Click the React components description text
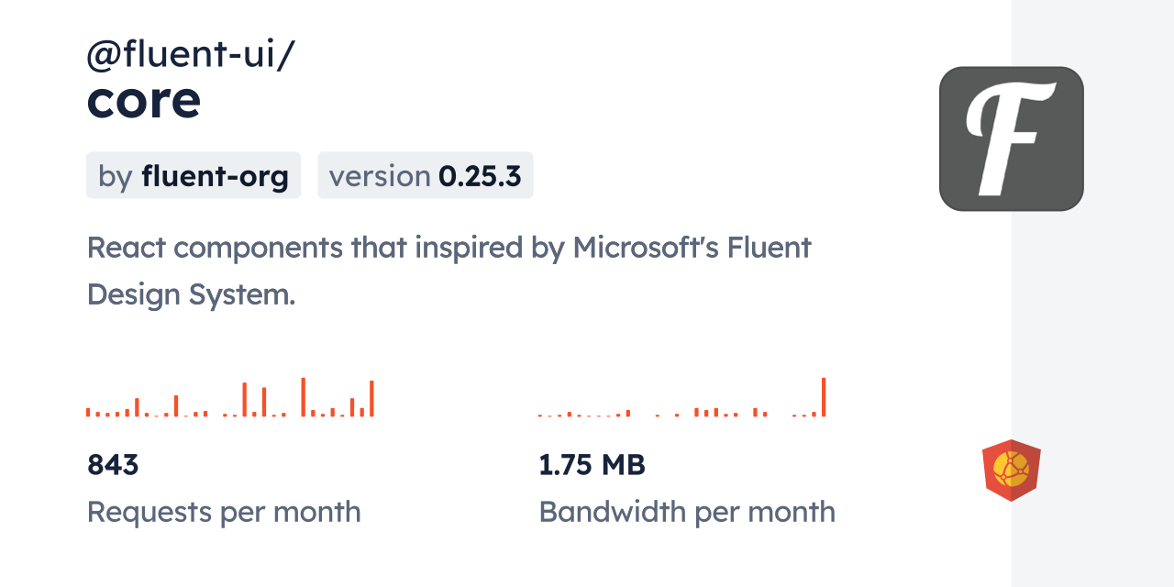The width and height of the screenshot is (1174, 587). point(449,248)
